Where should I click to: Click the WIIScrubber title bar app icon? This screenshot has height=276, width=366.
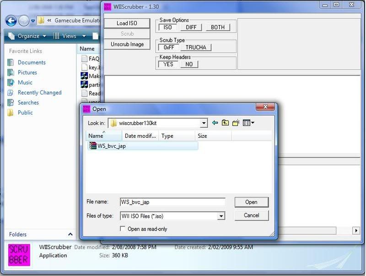point(108,6)
